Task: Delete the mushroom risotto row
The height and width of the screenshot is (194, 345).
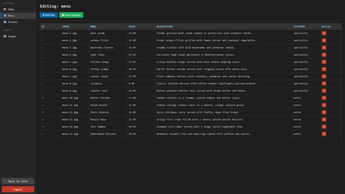Action: [324, 47]
